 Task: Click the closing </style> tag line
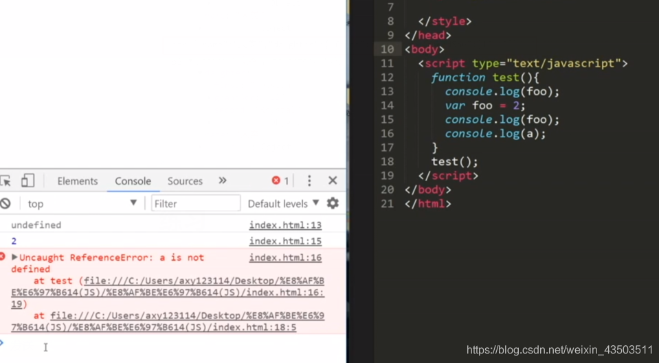(445, 21)
